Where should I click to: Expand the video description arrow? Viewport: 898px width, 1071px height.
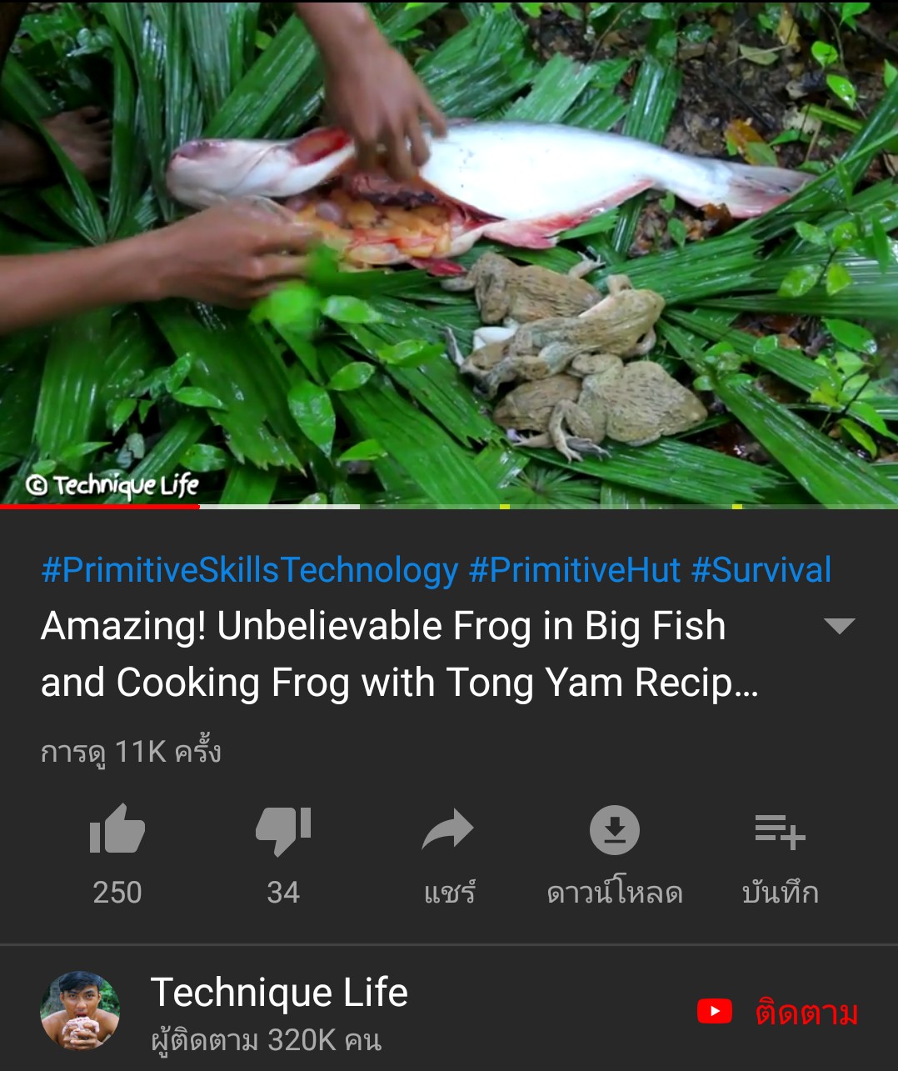click(839, 626)
